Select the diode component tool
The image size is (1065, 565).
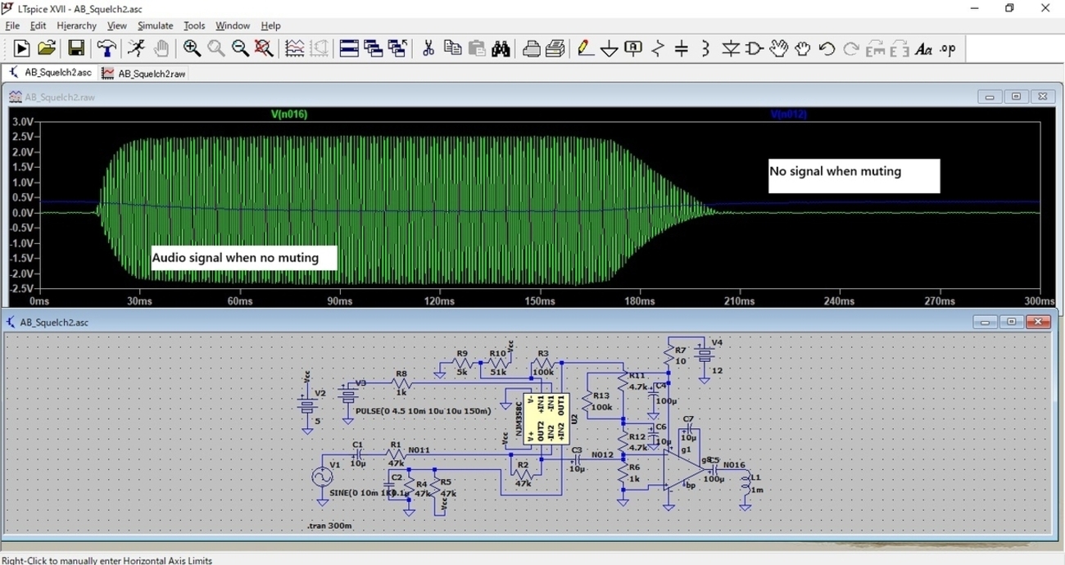[x=731, y=49]
